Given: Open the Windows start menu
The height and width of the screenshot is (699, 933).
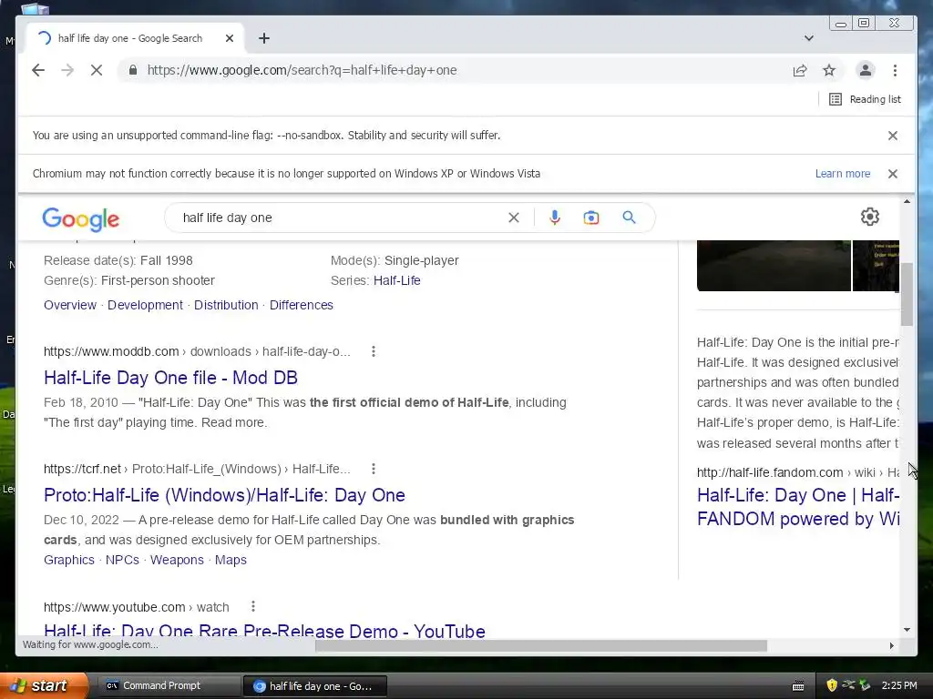Looking at the screenshot, I should pos(44,685).
